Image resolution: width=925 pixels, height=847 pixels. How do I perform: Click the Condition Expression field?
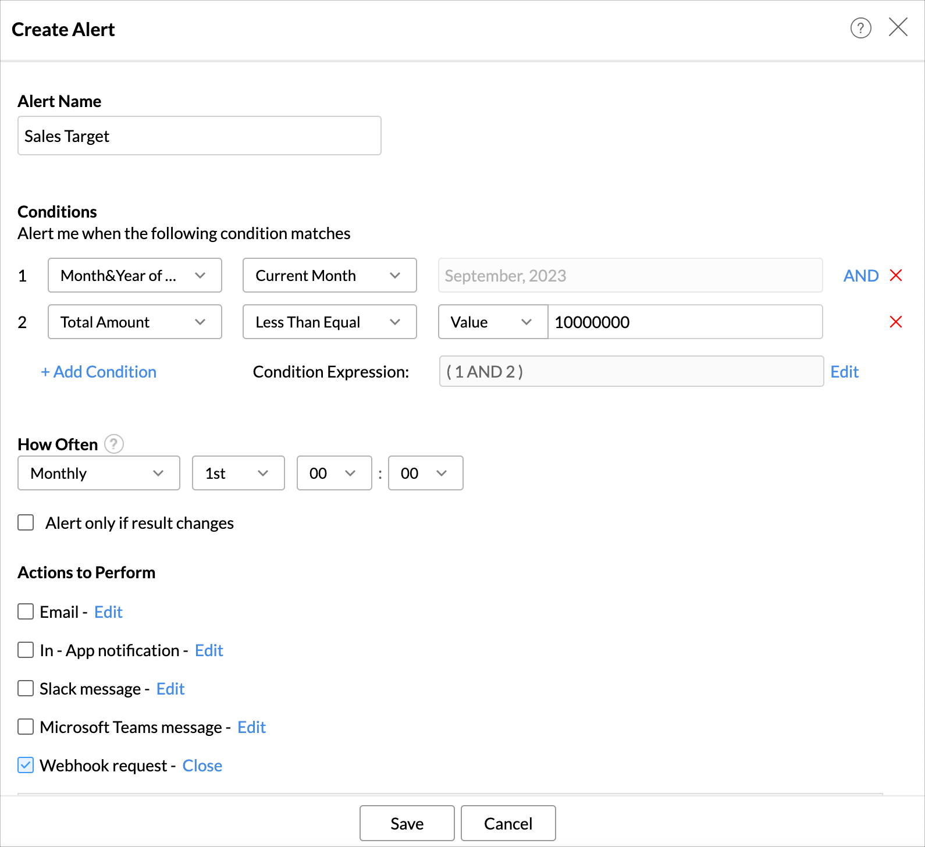click(632, 371)
